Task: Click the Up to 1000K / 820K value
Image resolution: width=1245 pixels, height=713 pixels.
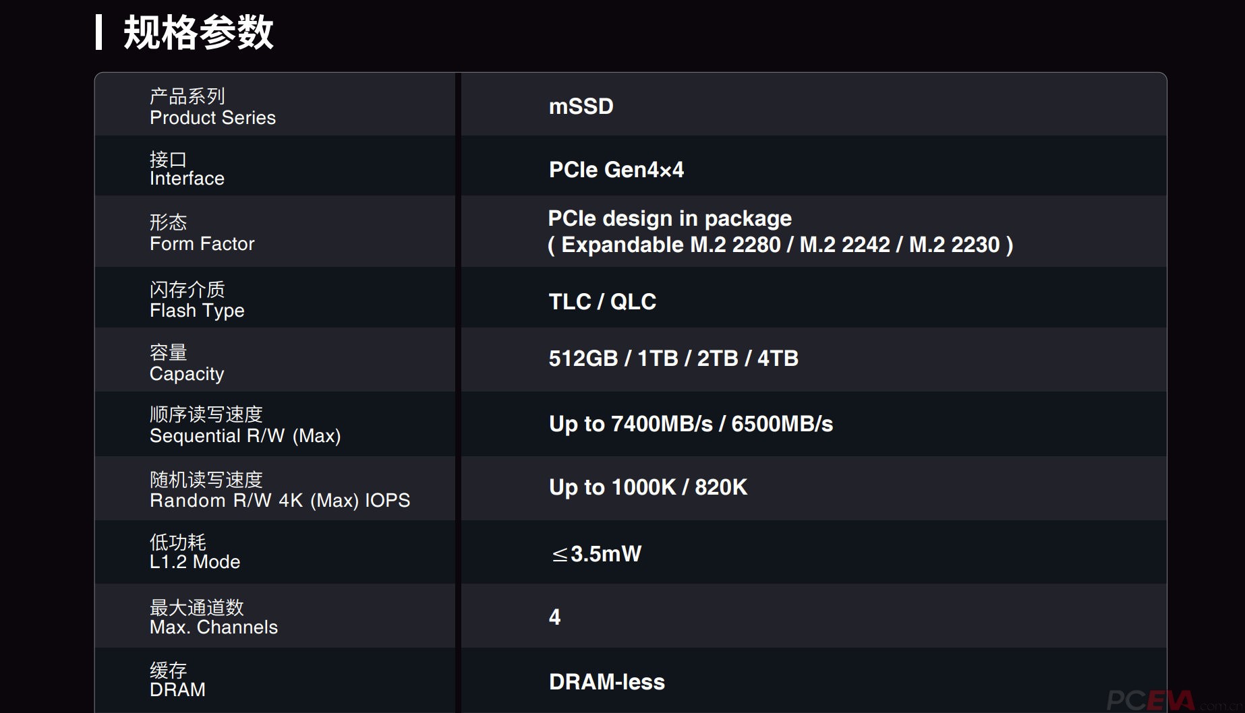Action: [x=647, y=487]
